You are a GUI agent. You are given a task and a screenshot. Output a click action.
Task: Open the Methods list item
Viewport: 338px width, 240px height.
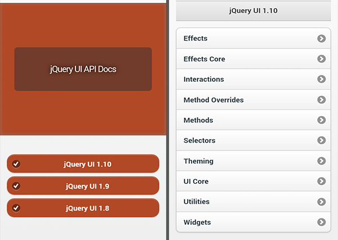pos(253,120)
